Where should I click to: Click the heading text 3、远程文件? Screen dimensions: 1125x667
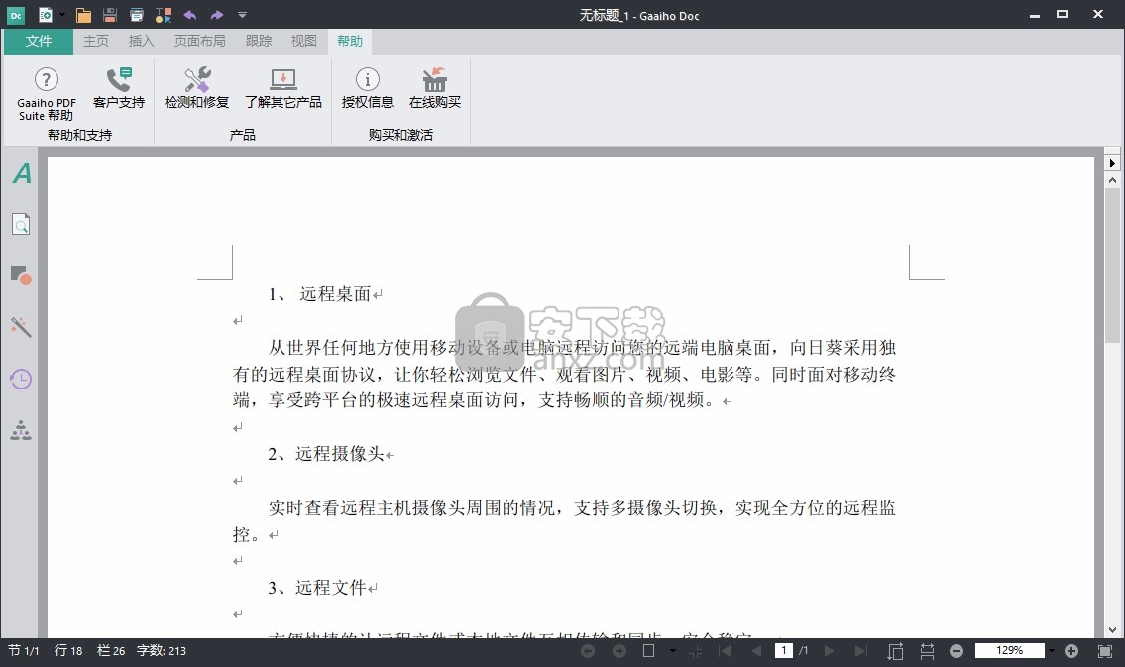pyautogui.click(x=317, y=588)
